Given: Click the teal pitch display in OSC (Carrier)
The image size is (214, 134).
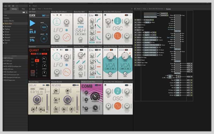Looking at the screenshot, I should 117,21.
